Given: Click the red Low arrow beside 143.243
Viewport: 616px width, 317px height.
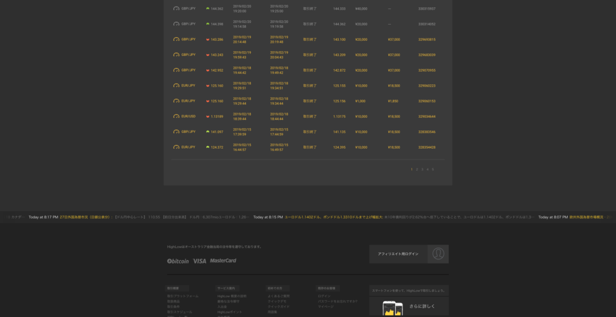Looking at the screenshot, I should [x=208, y=55].
